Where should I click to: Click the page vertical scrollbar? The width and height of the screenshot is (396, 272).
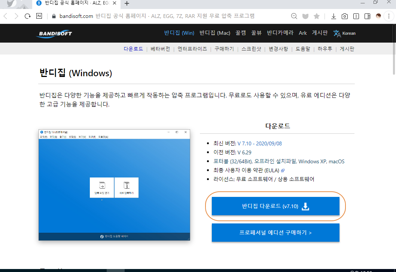click(394, 49)
